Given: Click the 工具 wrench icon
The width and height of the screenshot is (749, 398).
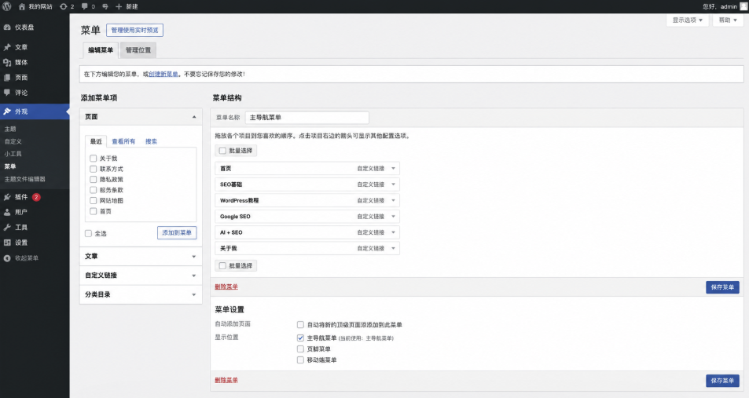Looking at the screenshot, I should 7,228.
